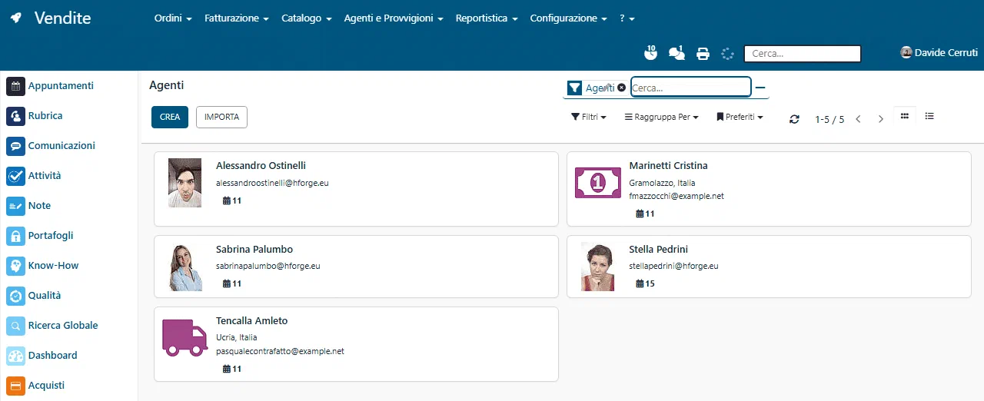Open Agenti e Provvigioni dropdown menu
The image size is (984, 401).
394,18
